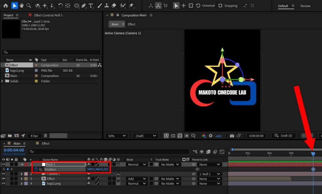Select the Selection tool arrow
This screenshot has width=322, height=194.
14,6
